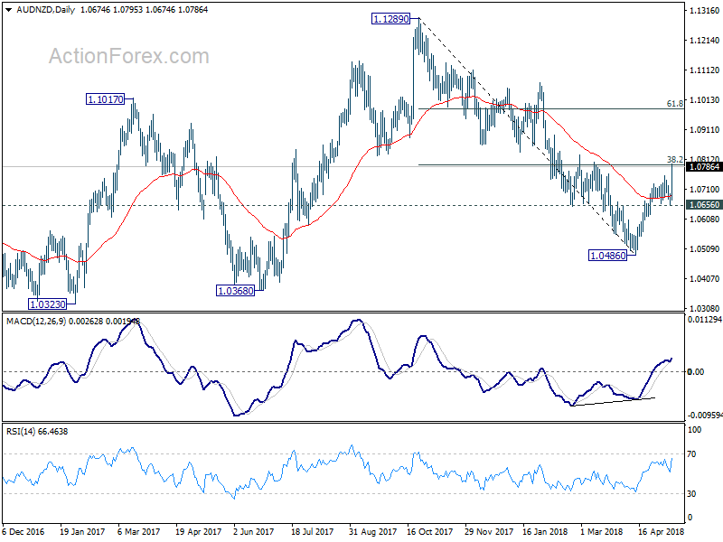Click the 16 Apr 2018 date label

662,532
